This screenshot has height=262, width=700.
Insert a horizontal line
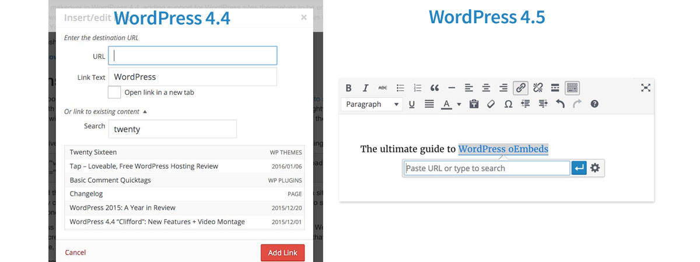coord(452,88)
